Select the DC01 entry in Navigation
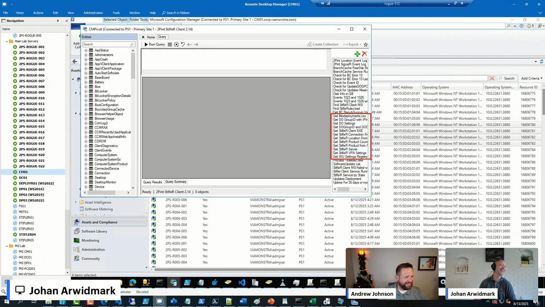 click(23, 178)
